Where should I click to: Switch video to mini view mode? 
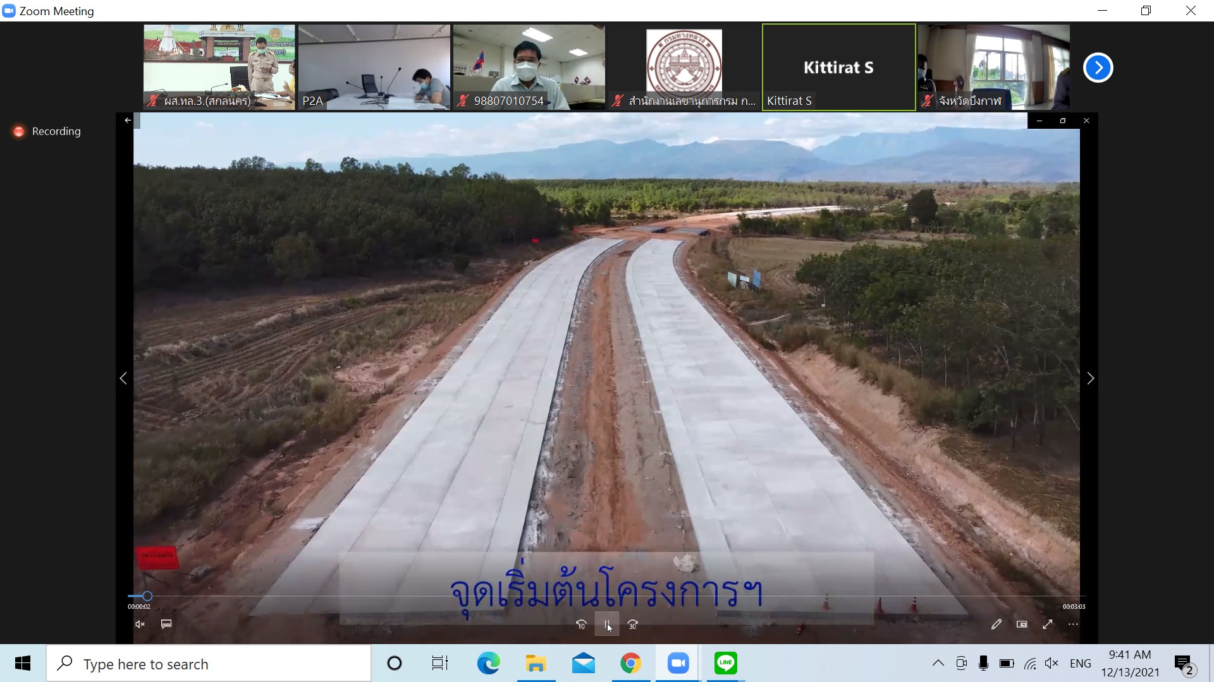coord(1022,625)
